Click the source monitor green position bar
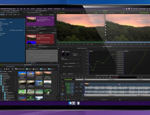 tap(80, 42)
